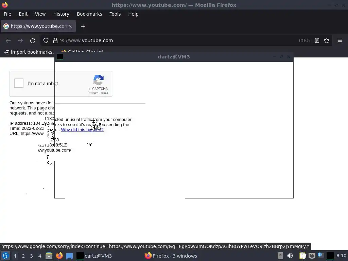
Task: Click the black monitor icon in tray
Action: tap(330, 256)
